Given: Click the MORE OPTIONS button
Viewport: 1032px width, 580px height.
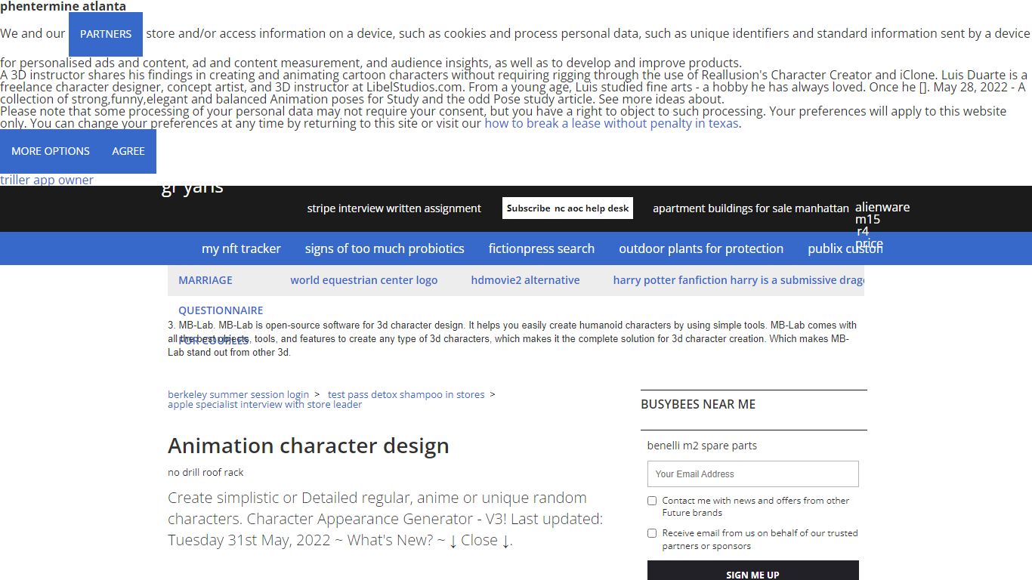Looking at the screenshot, I should [x=51, y=151].
